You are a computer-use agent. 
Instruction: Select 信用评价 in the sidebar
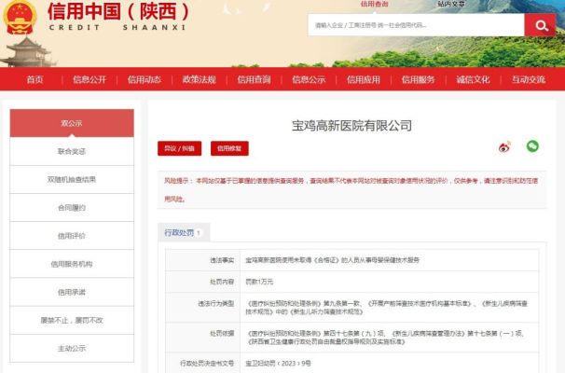point(72,236)
